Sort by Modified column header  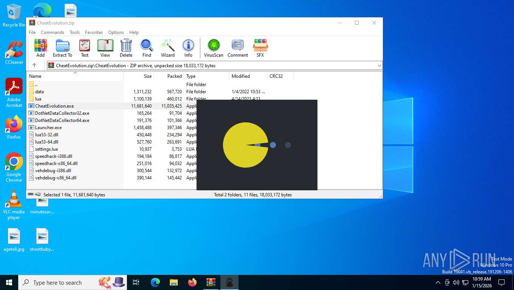(248, 76)
